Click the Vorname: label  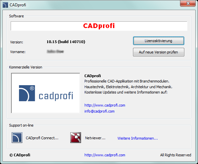click(18, 52)
